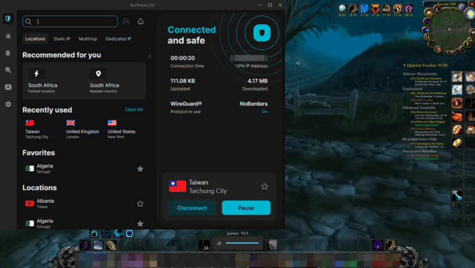
Task: Click the Taiwan flag in Recently used
Action: click(x=30, y=123)
